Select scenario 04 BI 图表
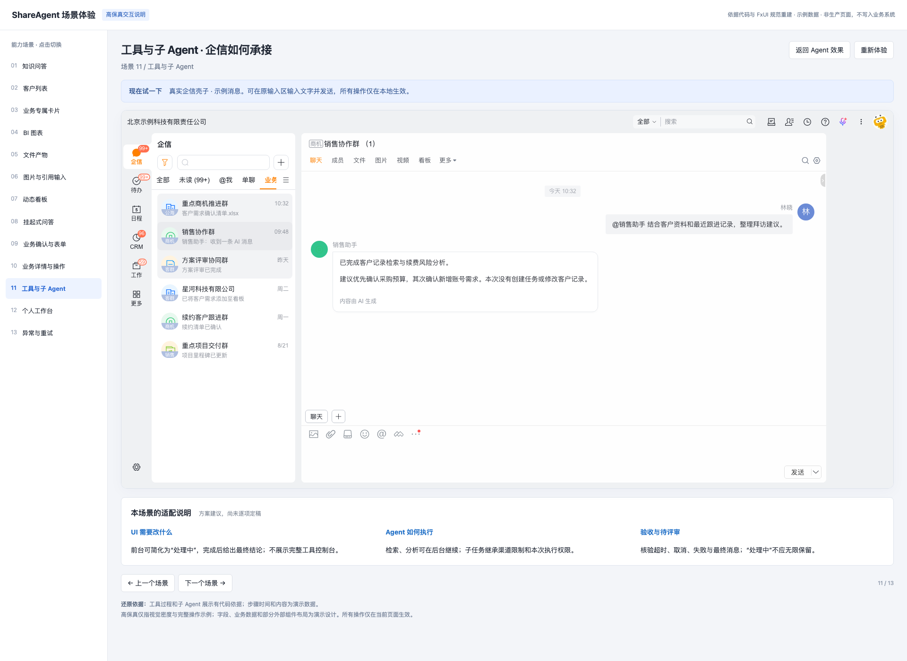Screen dimensions: 907x661 tap(53, 133)
